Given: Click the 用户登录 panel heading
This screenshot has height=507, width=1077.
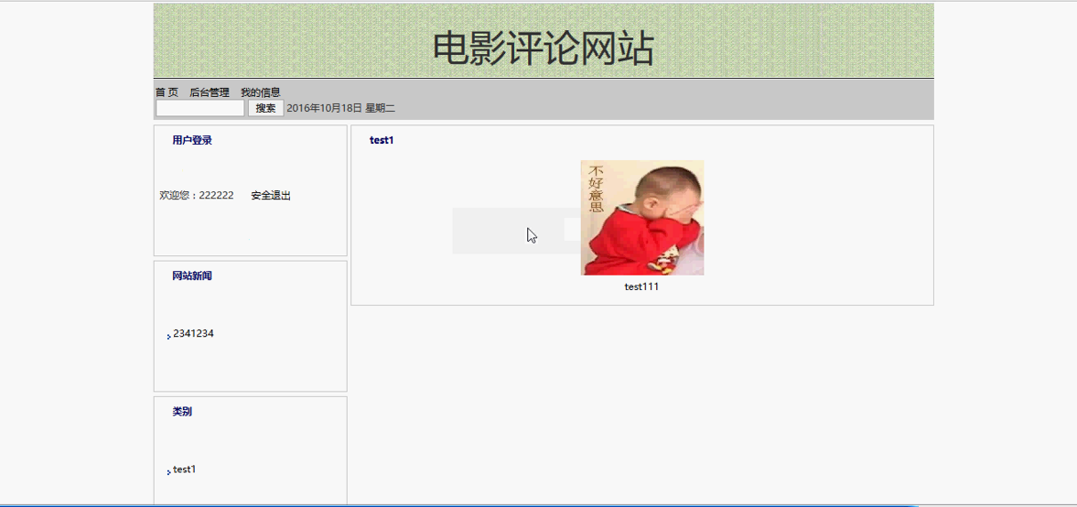Looking at the screenshot, I should (192, 140).
